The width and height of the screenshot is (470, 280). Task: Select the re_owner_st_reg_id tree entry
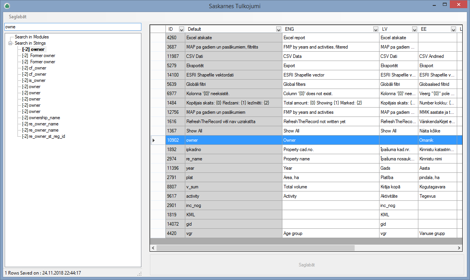coord(44,136)
